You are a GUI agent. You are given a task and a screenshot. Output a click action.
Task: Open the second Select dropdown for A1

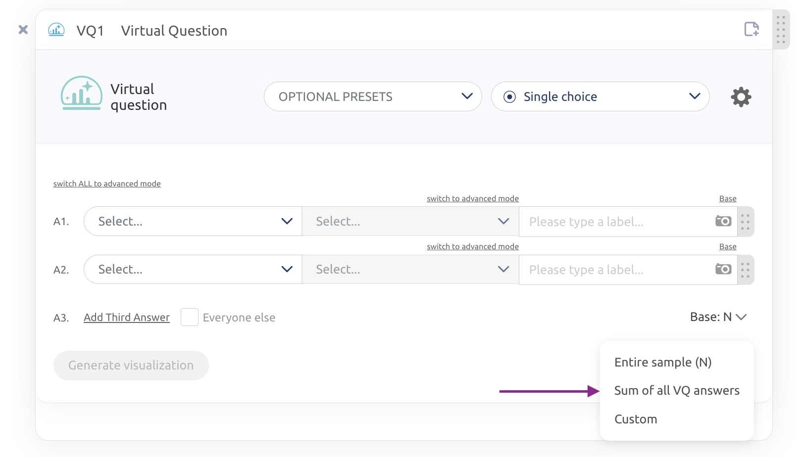point(410,221)
